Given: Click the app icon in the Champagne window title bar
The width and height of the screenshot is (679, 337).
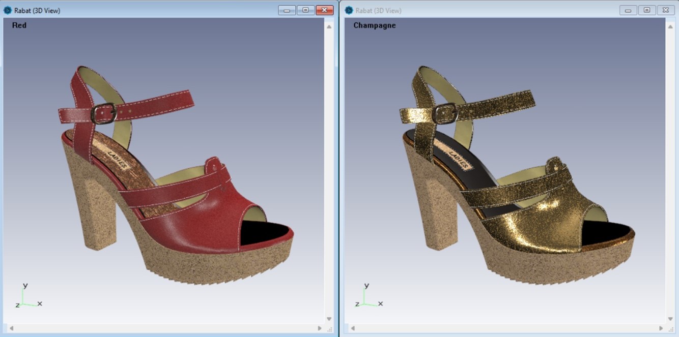Looking at the screenshot, I should [348, 9].
